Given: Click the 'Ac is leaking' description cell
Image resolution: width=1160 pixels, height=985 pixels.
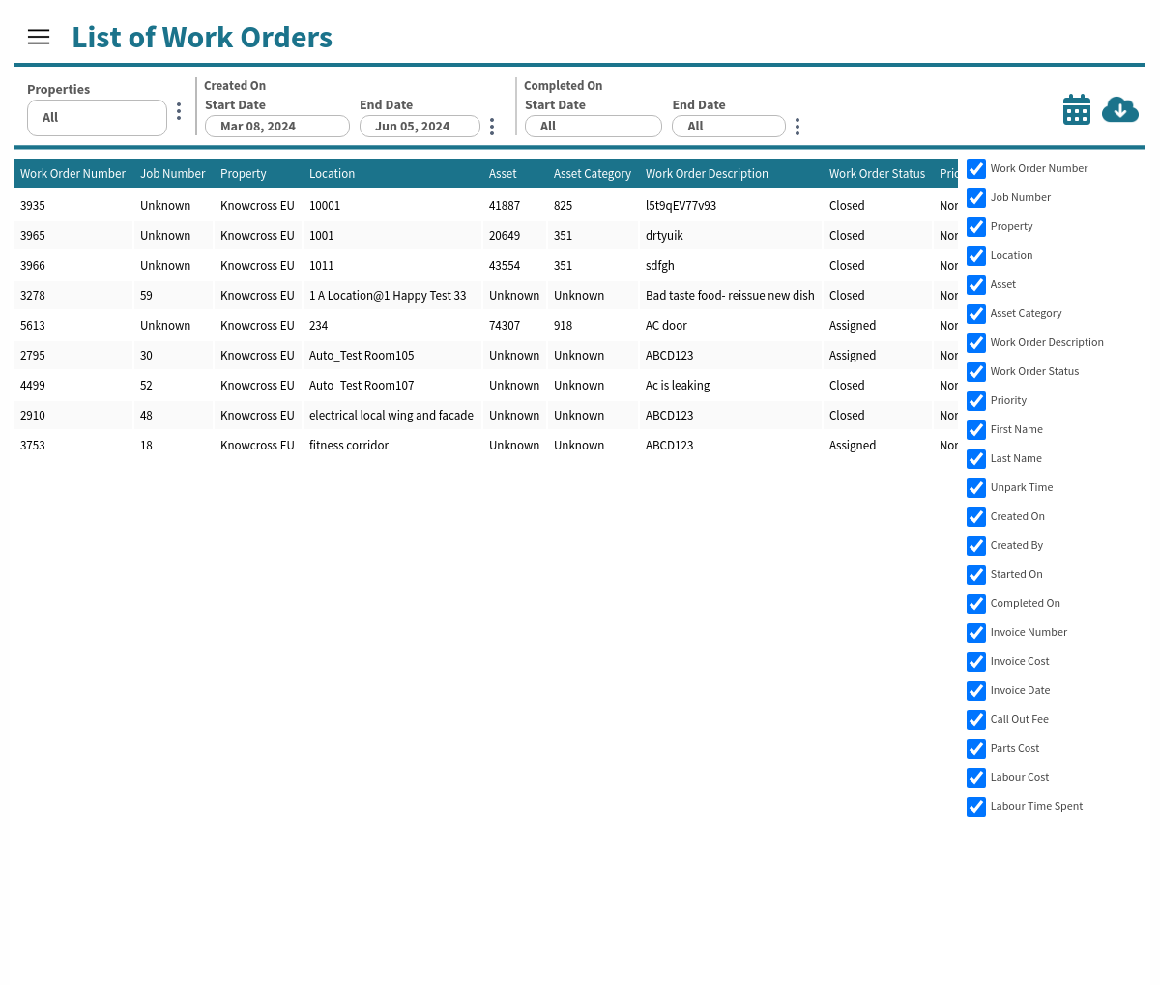Looking at the screenshot, I should pyautogui.click(x=678, y=386).
